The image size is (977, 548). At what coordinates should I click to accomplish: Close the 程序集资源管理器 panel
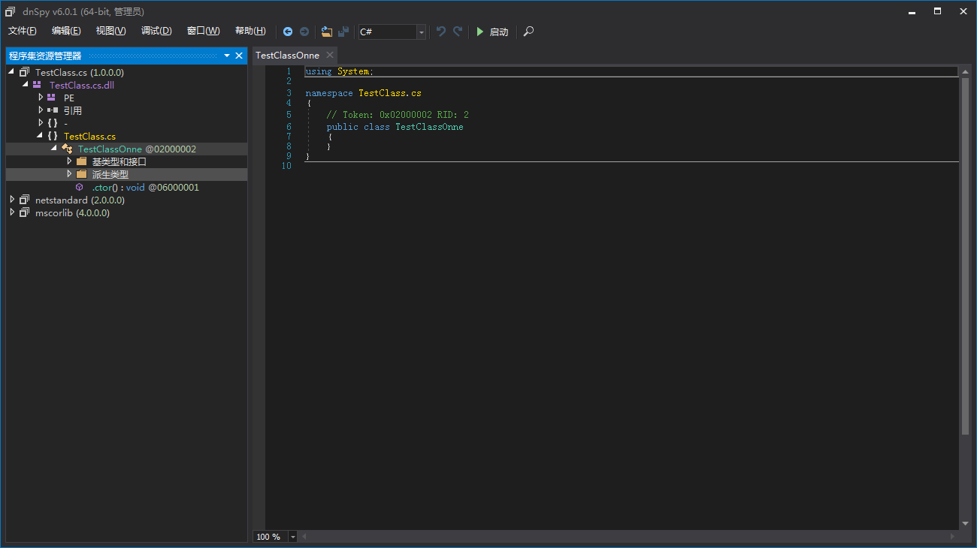(239, 56)
